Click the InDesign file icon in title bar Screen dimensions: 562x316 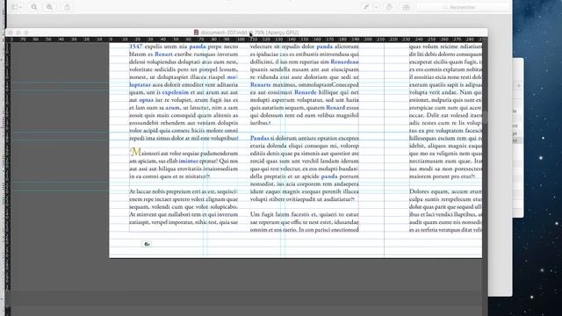(196, 32)
